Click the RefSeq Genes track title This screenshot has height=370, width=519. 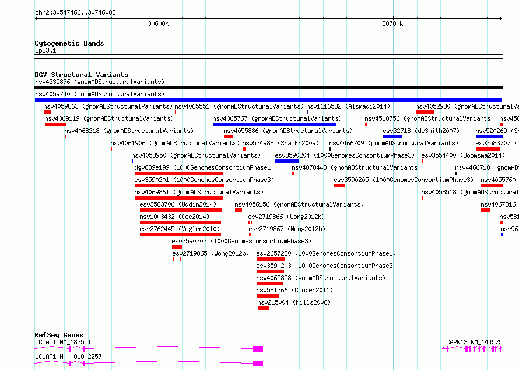pyautogui.click(x=59, y=335)
